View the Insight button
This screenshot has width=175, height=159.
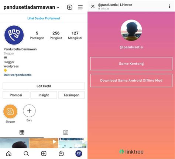pos(44,95)
